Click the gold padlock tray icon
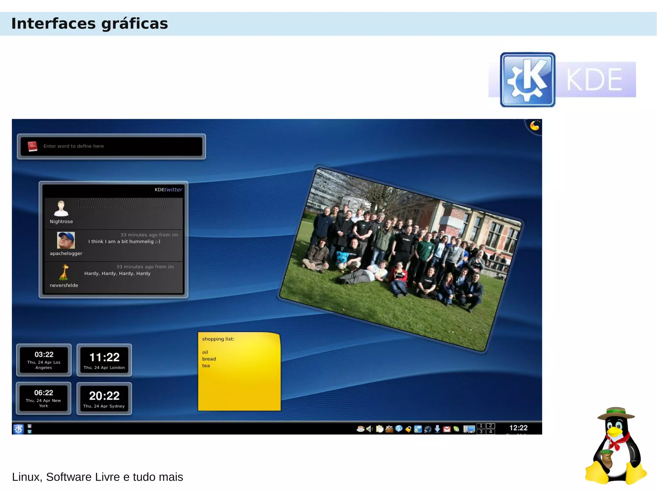 tap(408, 429)
